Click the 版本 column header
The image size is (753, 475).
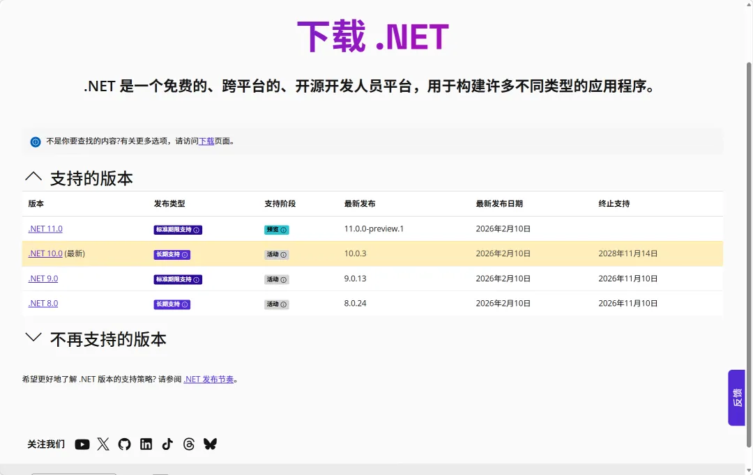coord(36,203)
